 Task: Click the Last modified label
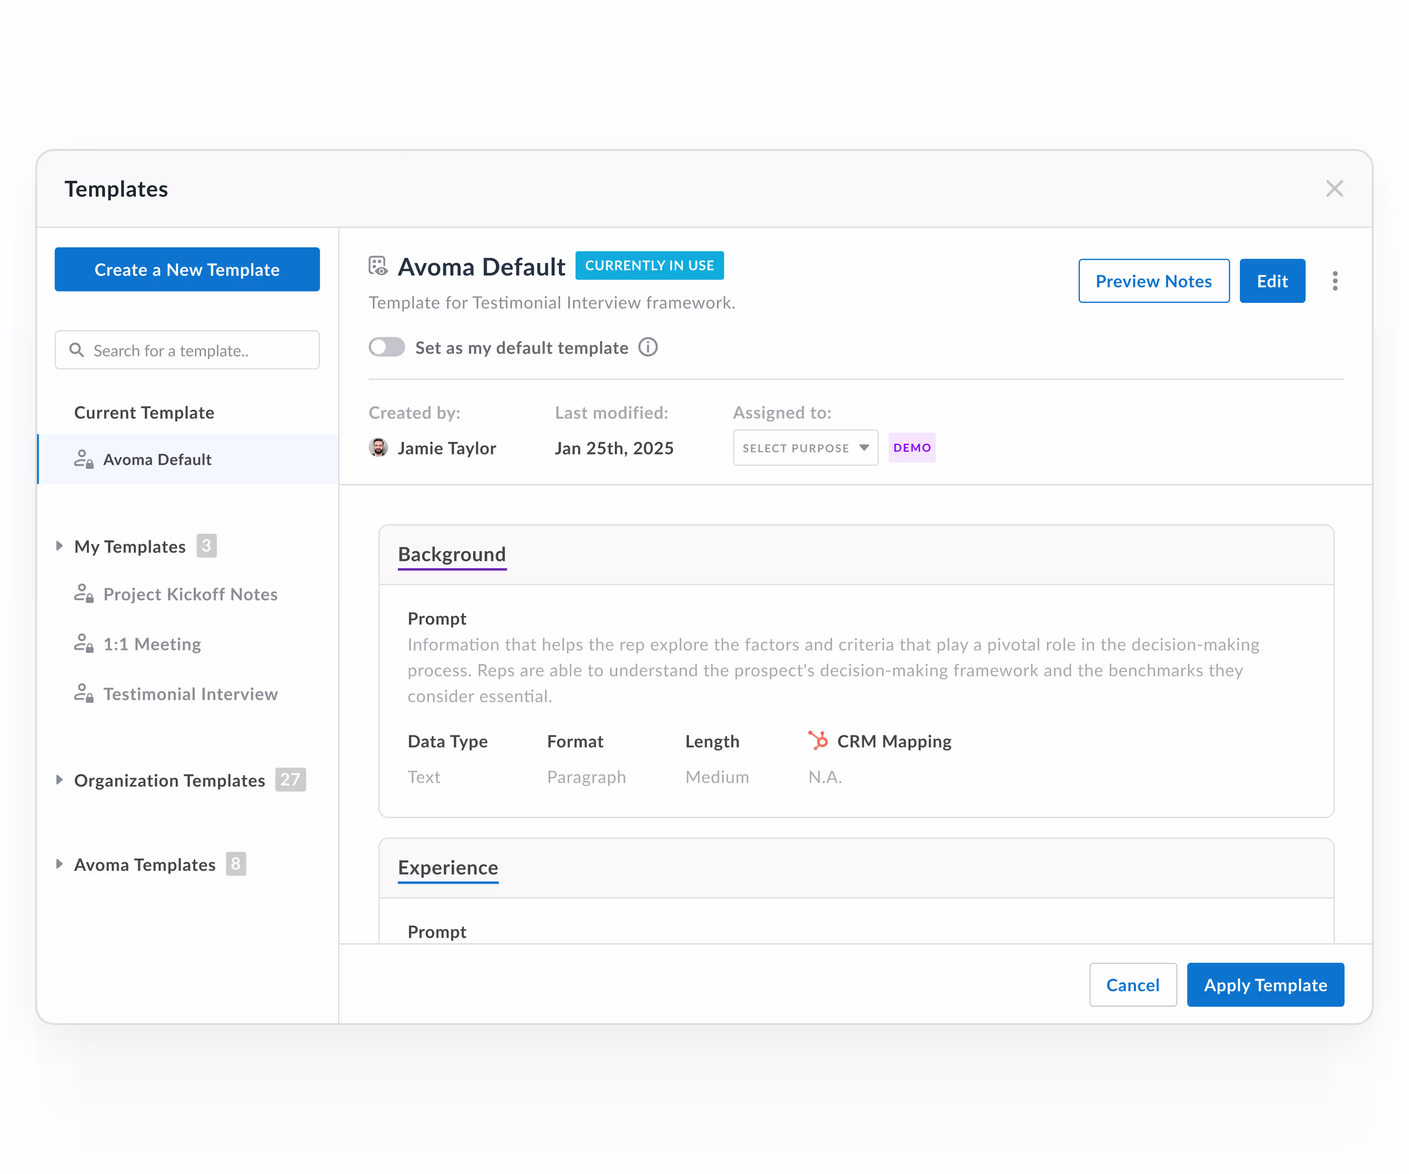[611, 412]
